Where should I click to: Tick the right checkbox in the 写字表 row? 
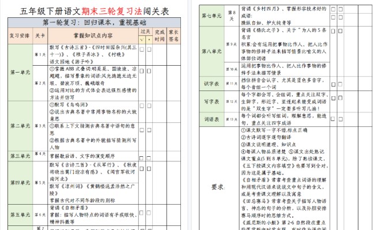click(341, 98)
